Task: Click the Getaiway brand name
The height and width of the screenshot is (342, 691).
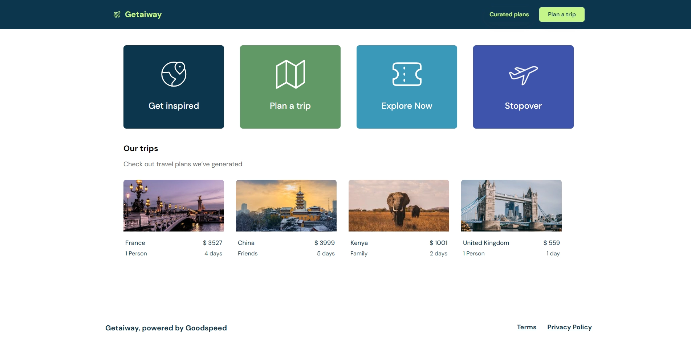Action: click(143, 14)
